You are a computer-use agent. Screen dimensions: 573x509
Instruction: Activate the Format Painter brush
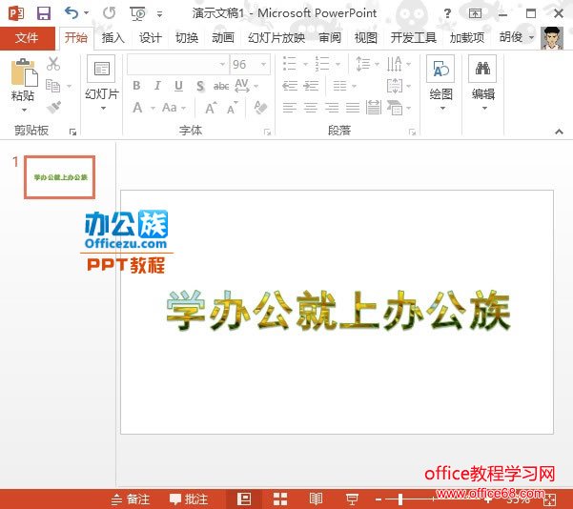tap(54, 107)
